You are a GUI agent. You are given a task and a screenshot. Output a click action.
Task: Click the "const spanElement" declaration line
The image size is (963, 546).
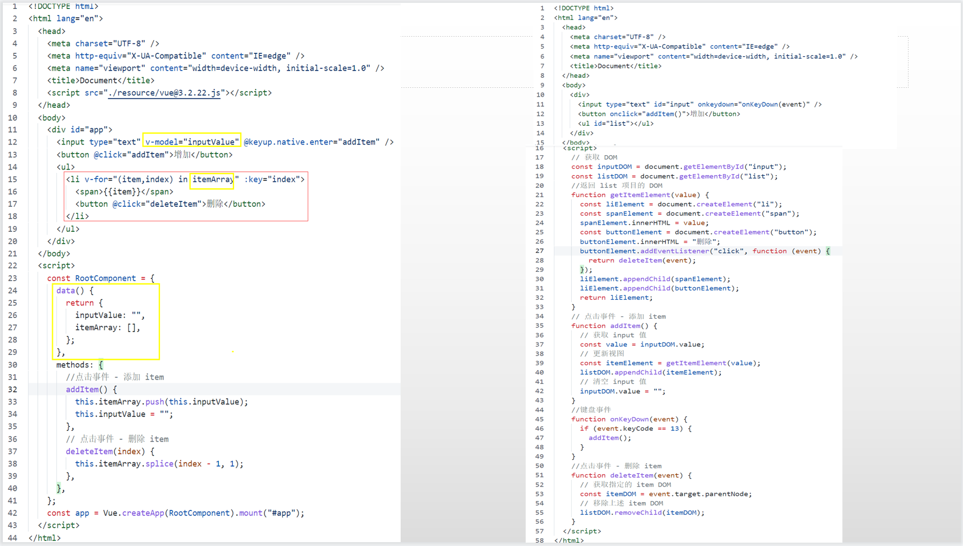click(690, 214)
